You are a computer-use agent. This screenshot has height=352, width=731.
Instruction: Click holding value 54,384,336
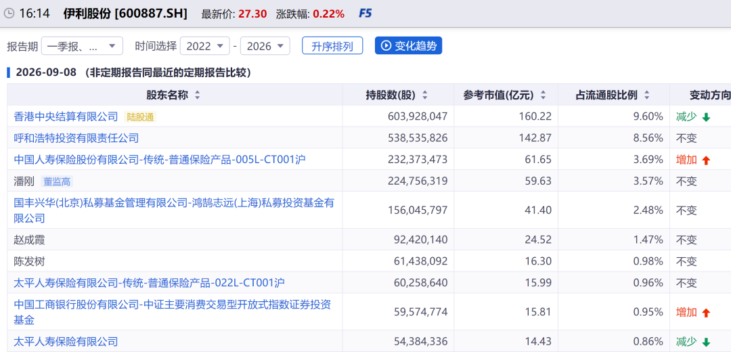pos(422,341)
